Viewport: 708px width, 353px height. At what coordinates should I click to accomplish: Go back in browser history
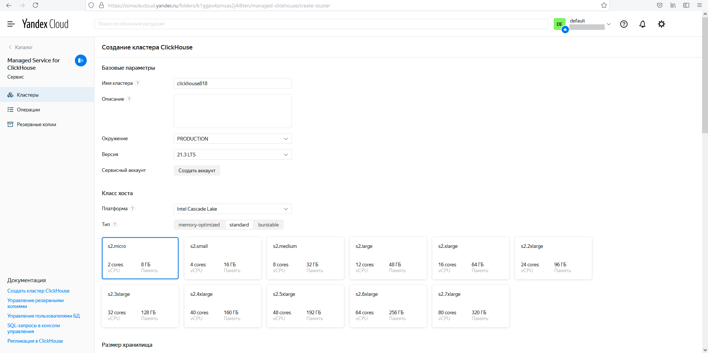click(x=9, y=5)
